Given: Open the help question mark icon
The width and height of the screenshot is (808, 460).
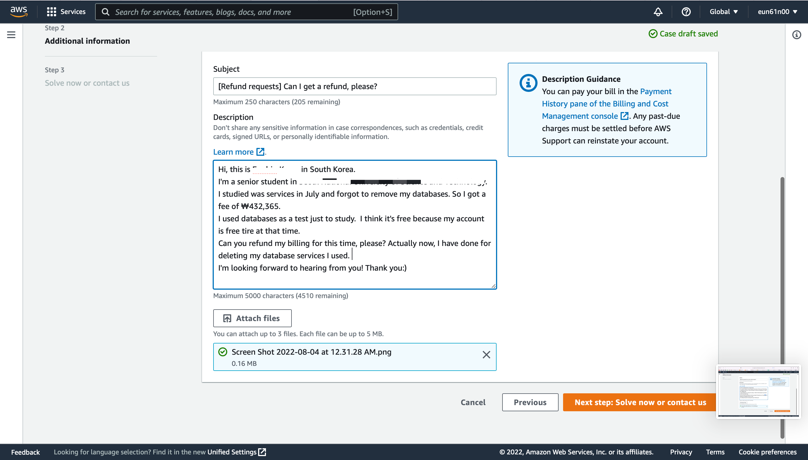Looking at the screenshot, I should point(686,12).
